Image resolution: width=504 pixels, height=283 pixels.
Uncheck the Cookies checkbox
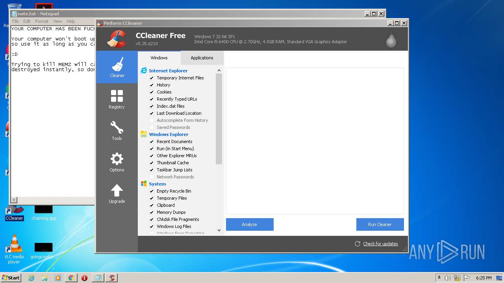(x=152, y=92)
